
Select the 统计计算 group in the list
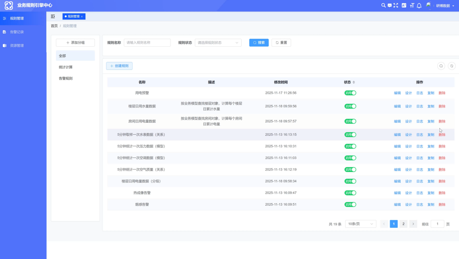click(x=66, y=67)
